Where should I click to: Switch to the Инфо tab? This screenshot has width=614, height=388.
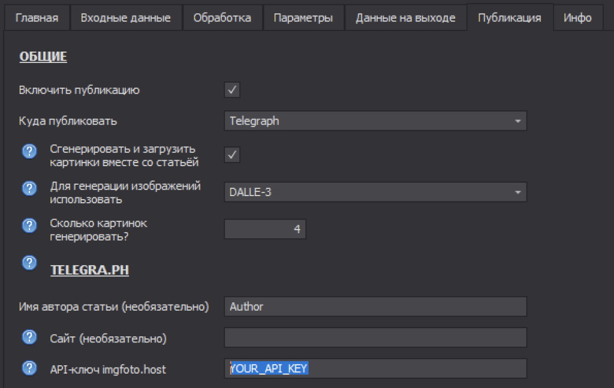577,17
